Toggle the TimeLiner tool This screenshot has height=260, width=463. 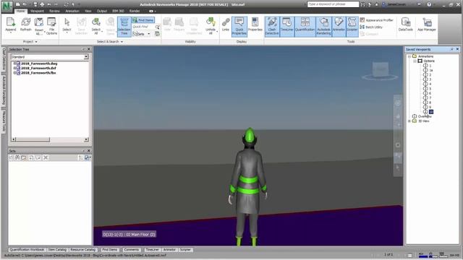point(286,27)
